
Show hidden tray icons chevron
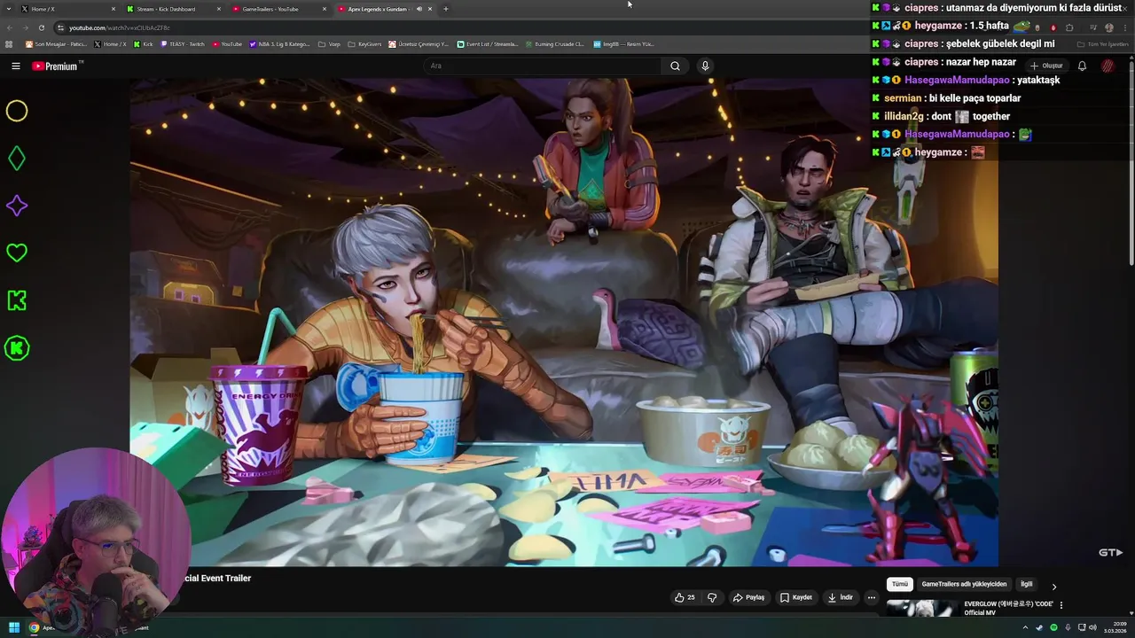click(x=1025, y=627)
